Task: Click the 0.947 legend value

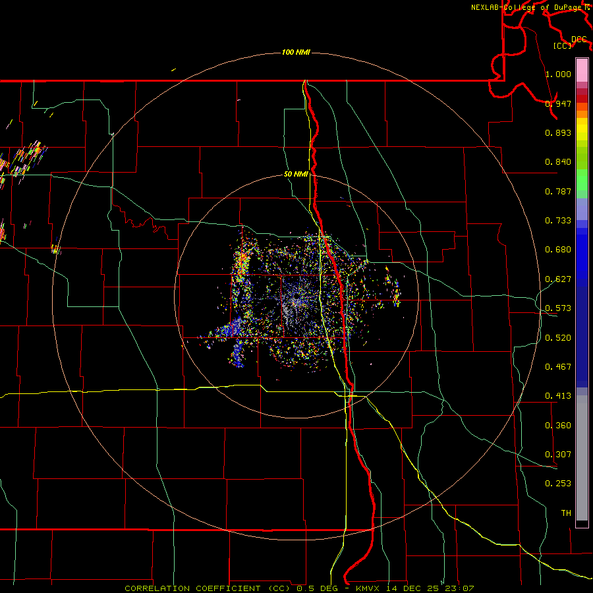Action: [558, 103]
